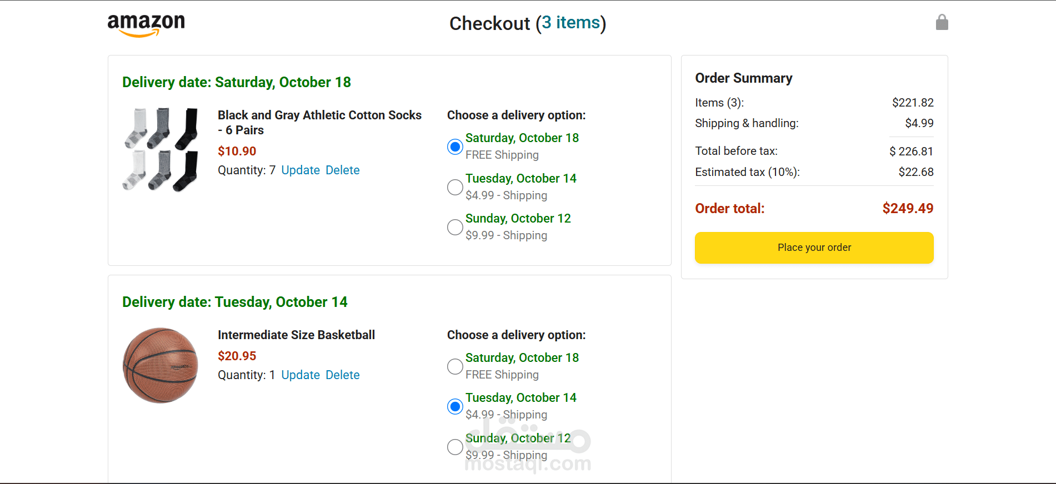The height and width of the screenshot is (484, 1056).
Task: Delete the cotton socks from order
Action: [343, 170]
